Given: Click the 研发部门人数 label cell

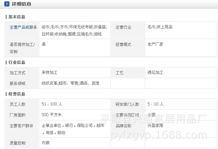Looking at the screenshot, I should coord(127,104).
